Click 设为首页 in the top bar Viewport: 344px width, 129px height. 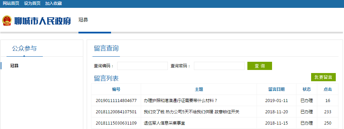32,3
